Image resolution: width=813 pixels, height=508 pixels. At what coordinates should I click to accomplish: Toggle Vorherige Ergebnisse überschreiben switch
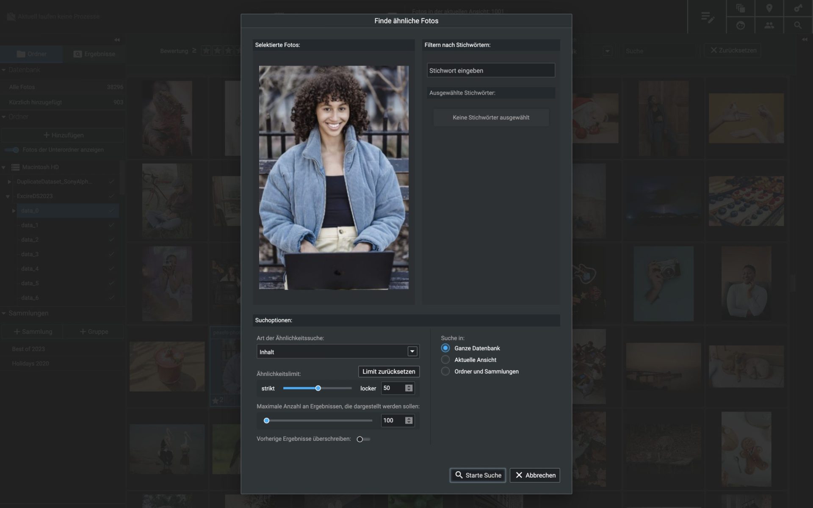pyautogui.click(x=363, y=439)
